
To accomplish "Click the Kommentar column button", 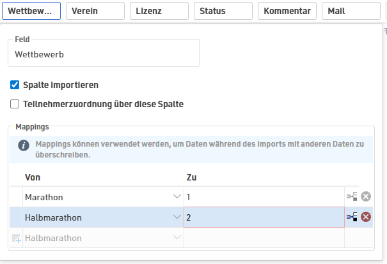I will (287, 11).
